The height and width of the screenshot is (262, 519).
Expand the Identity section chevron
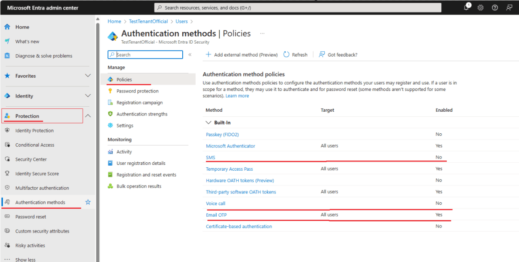click(88, 95)
